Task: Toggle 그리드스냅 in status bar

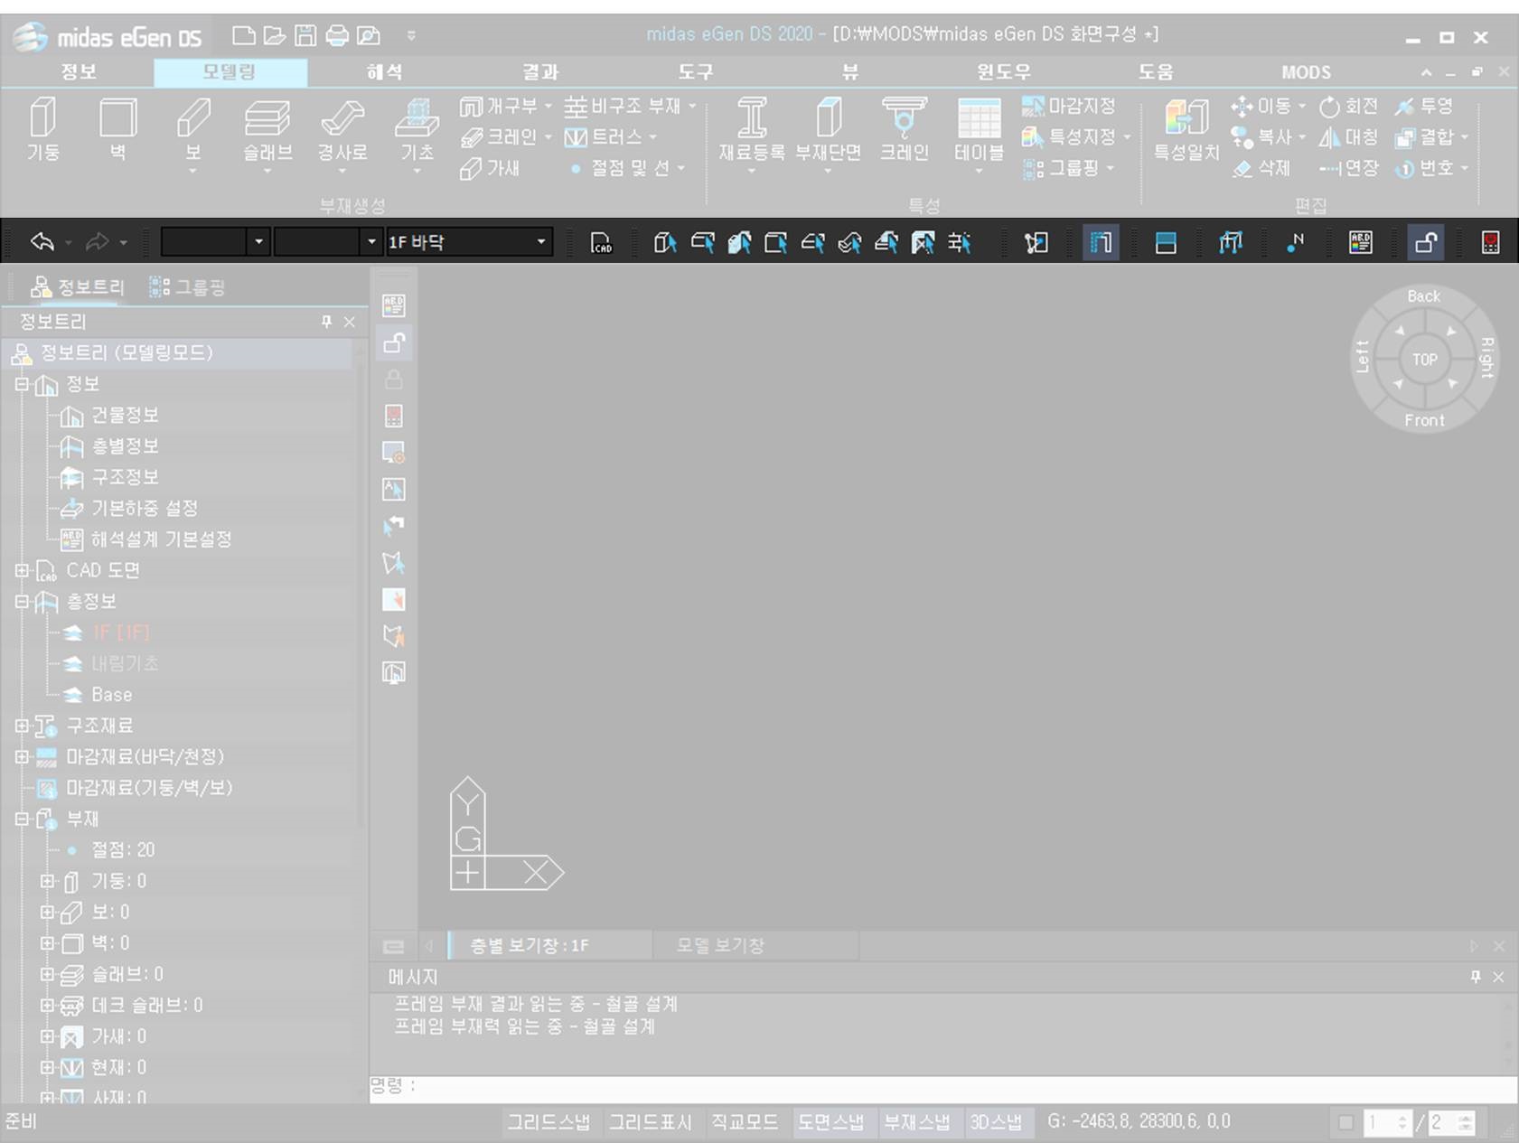Action: tap(548, 1122)
